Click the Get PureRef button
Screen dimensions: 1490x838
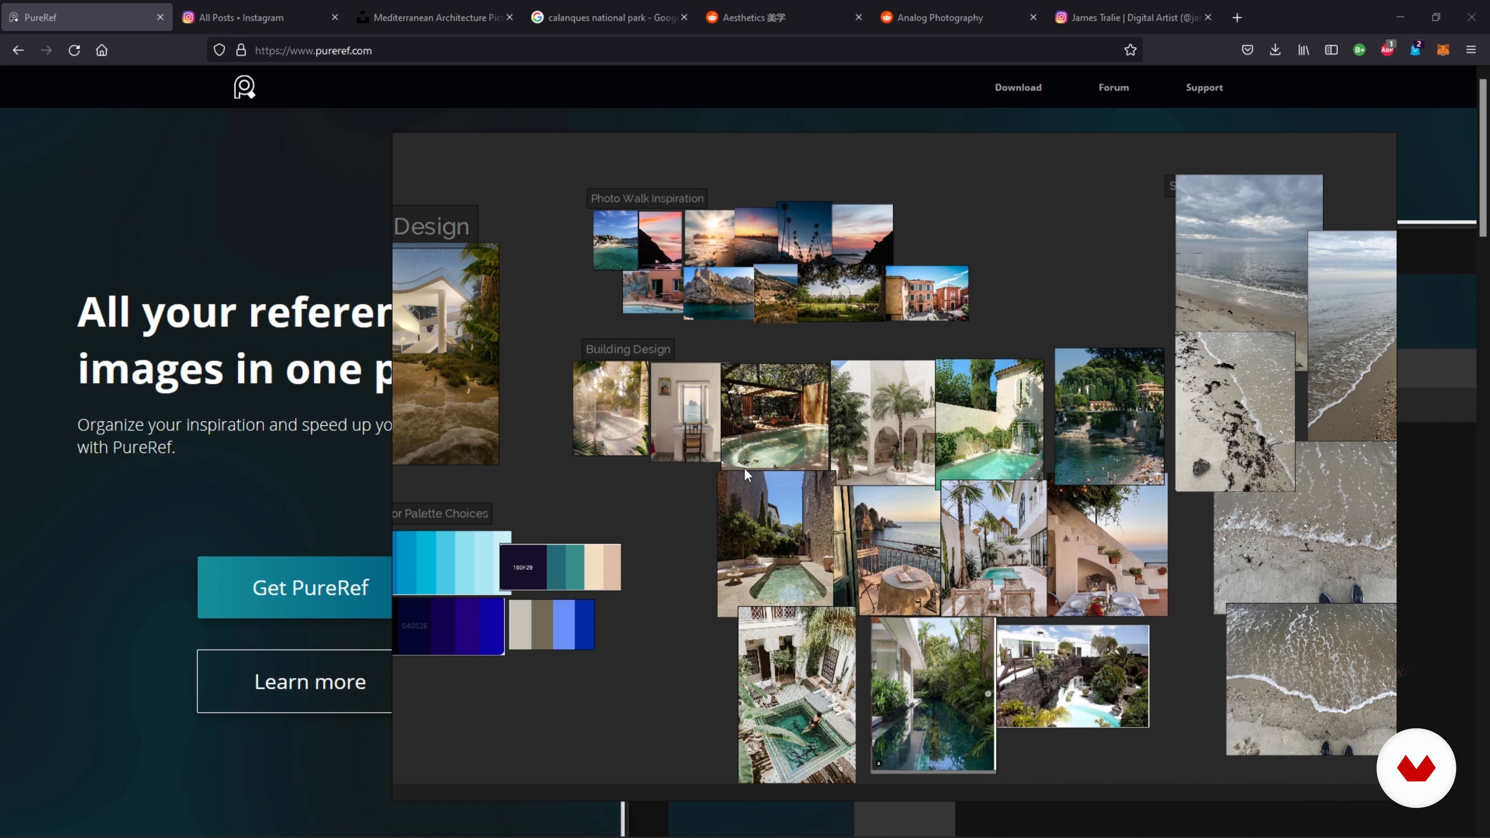[295, 588]
